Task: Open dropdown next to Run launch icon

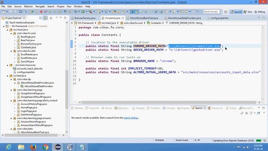Action: 86,12
